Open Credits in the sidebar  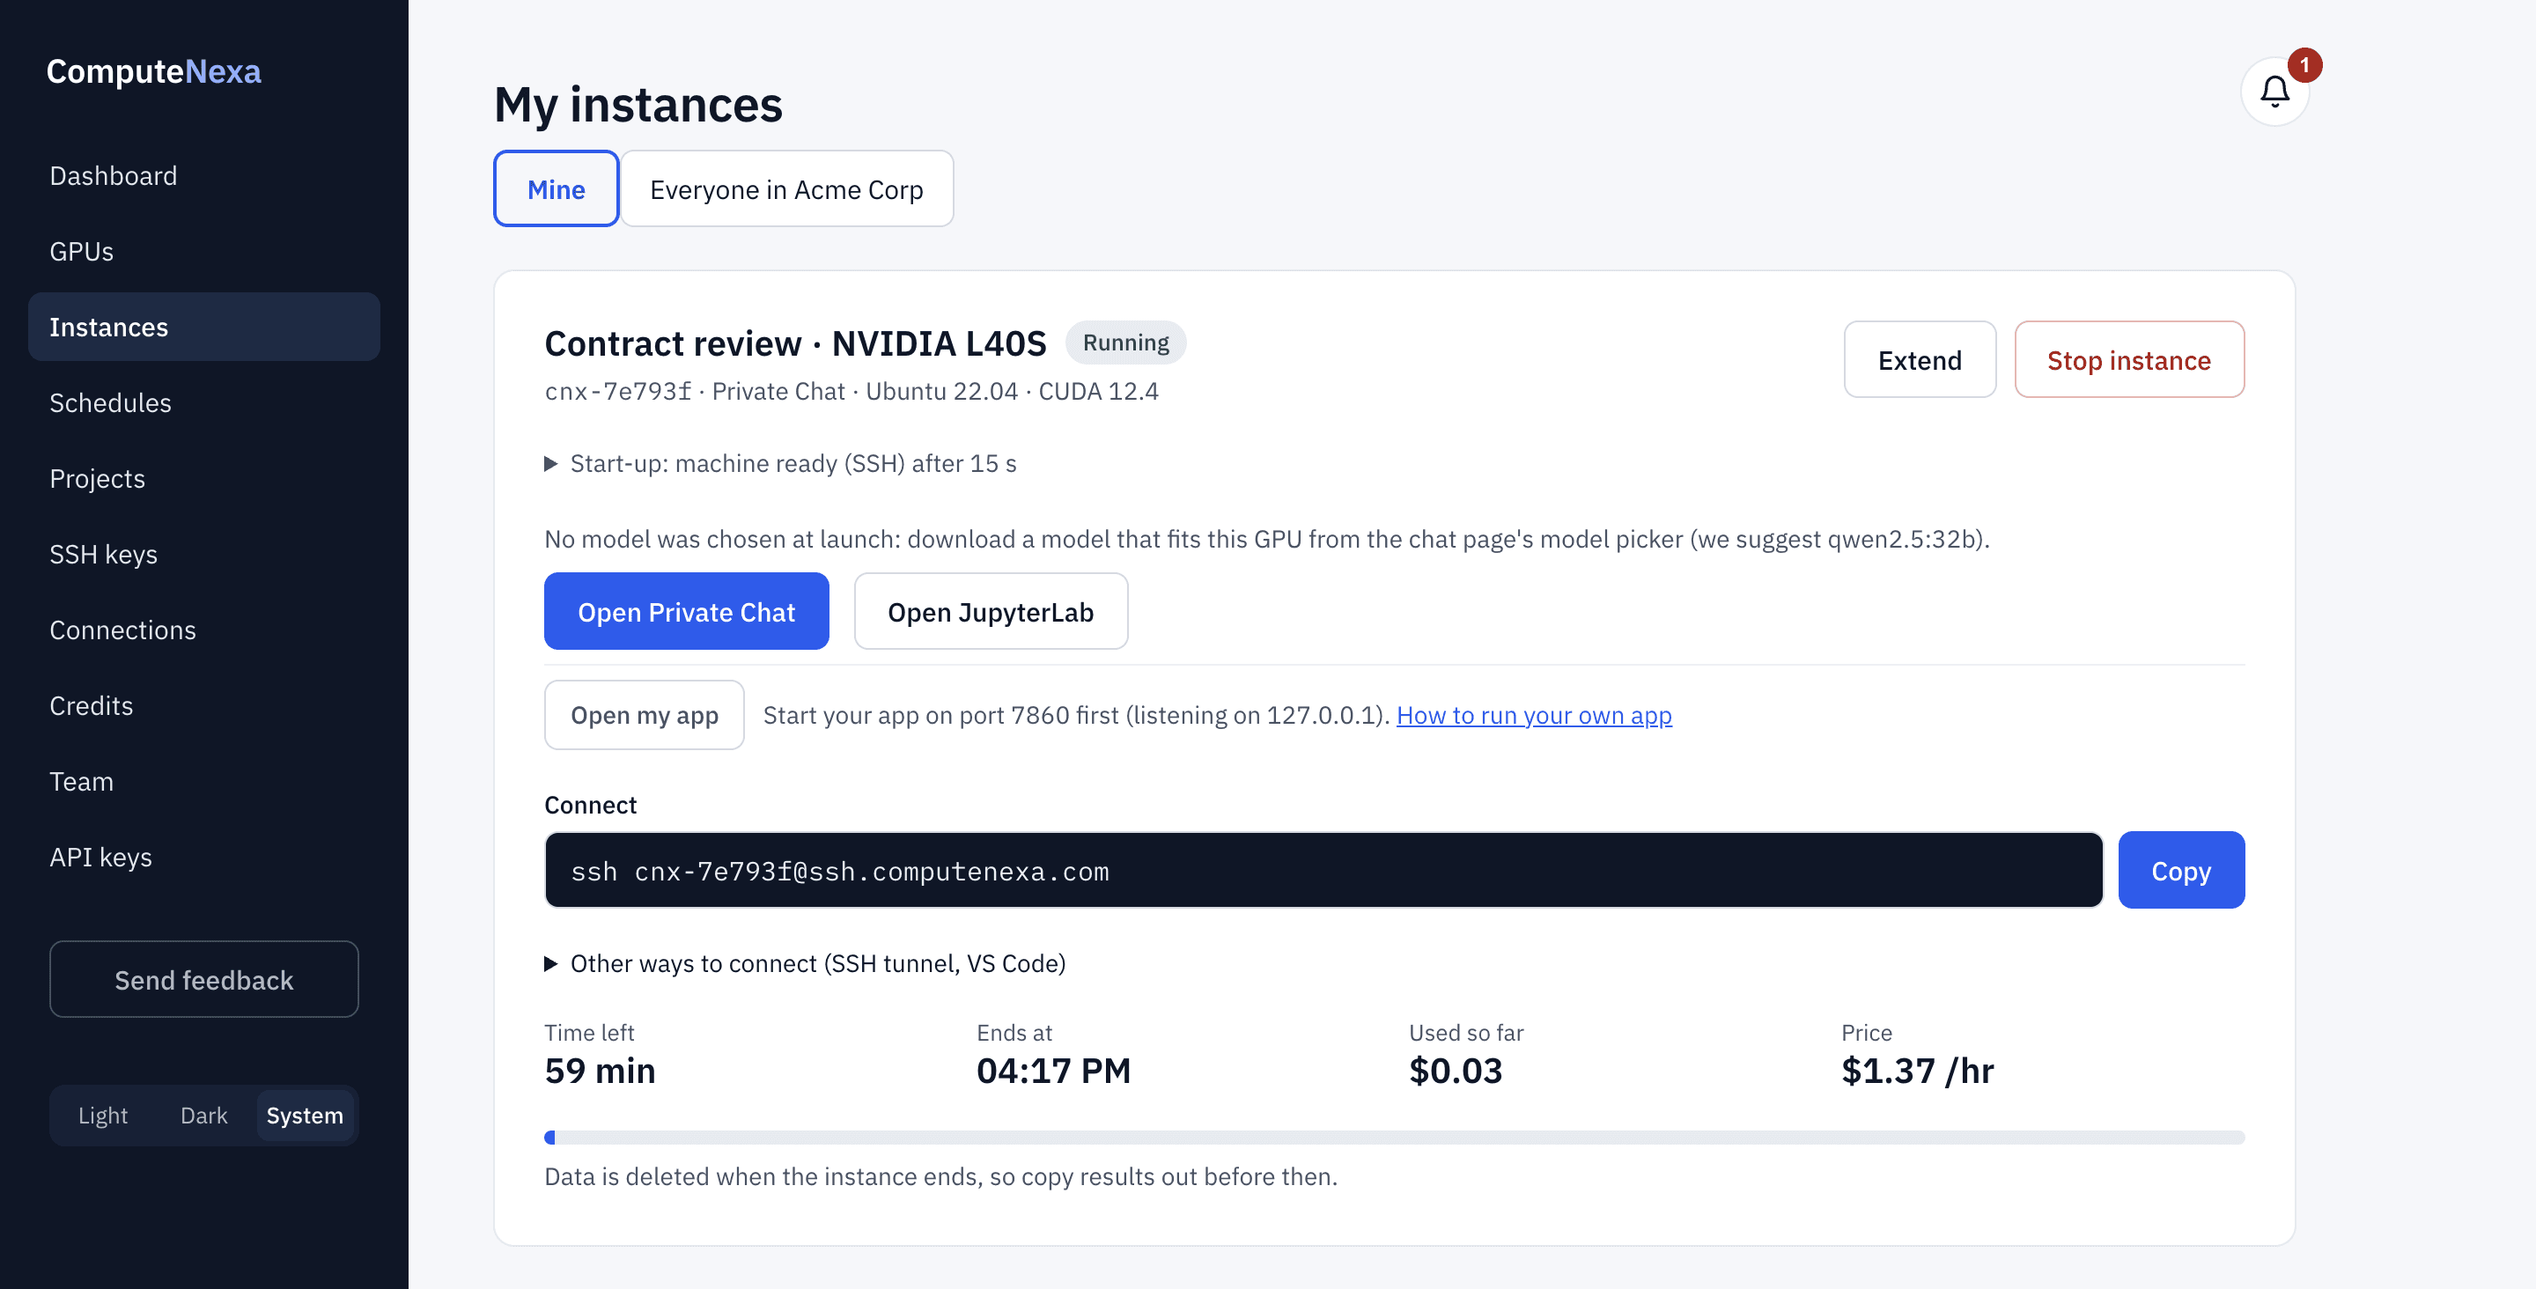(x=203, y=706)
